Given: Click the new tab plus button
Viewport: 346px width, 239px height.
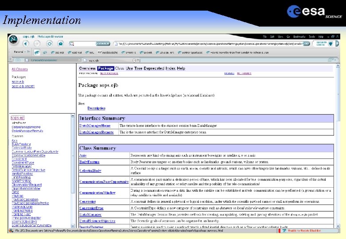Looking at the screenshot, I should pyautogui.click(x=18, y=60).
